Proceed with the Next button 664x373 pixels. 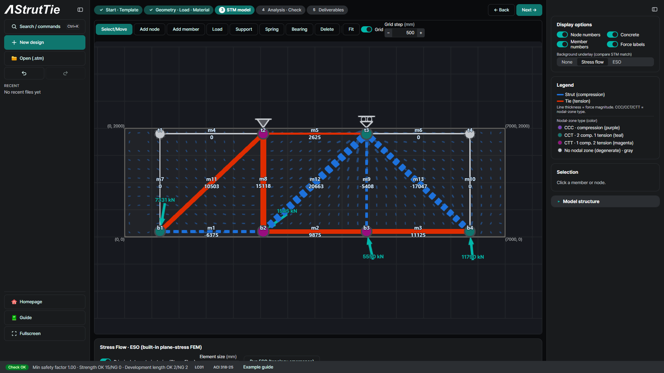click(x=529, y=10)
